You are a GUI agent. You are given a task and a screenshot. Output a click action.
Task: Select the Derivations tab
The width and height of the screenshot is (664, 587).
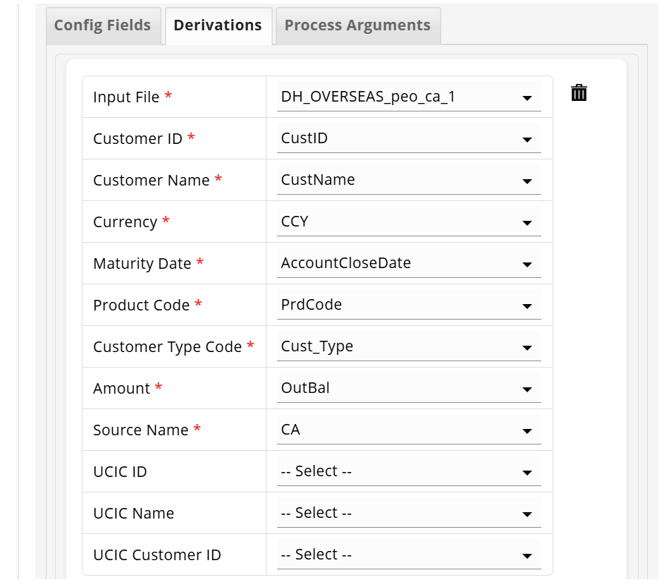point(218,25)
